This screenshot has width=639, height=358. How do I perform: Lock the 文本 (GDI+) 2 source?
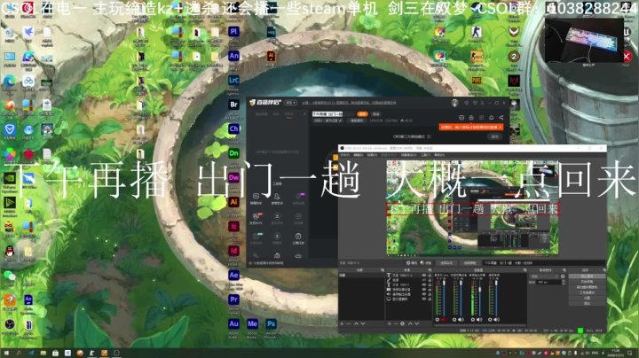click(430, 276)
